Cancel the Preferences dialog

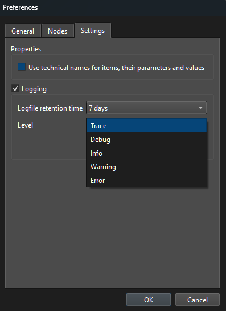198,300
